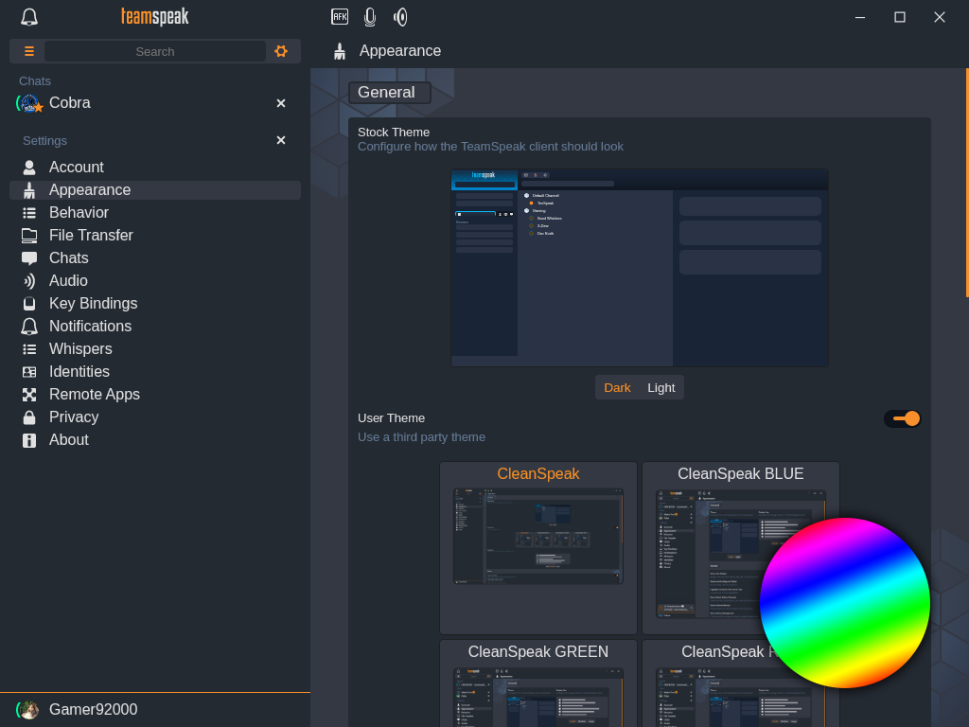Click the Gamer92000 avatar icon

pyautogui.click(x=27, y=710)
